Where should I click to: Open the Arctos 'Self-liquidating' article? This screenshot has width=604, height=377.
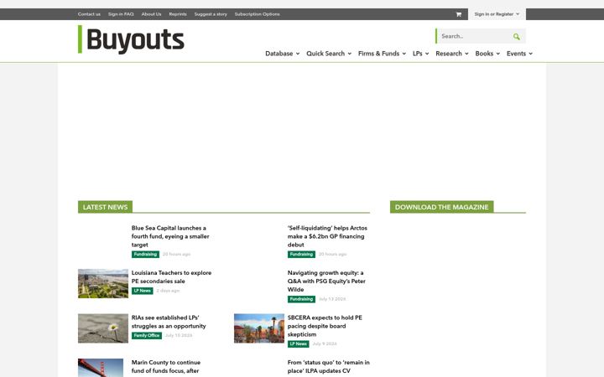(x=327, y=236)
